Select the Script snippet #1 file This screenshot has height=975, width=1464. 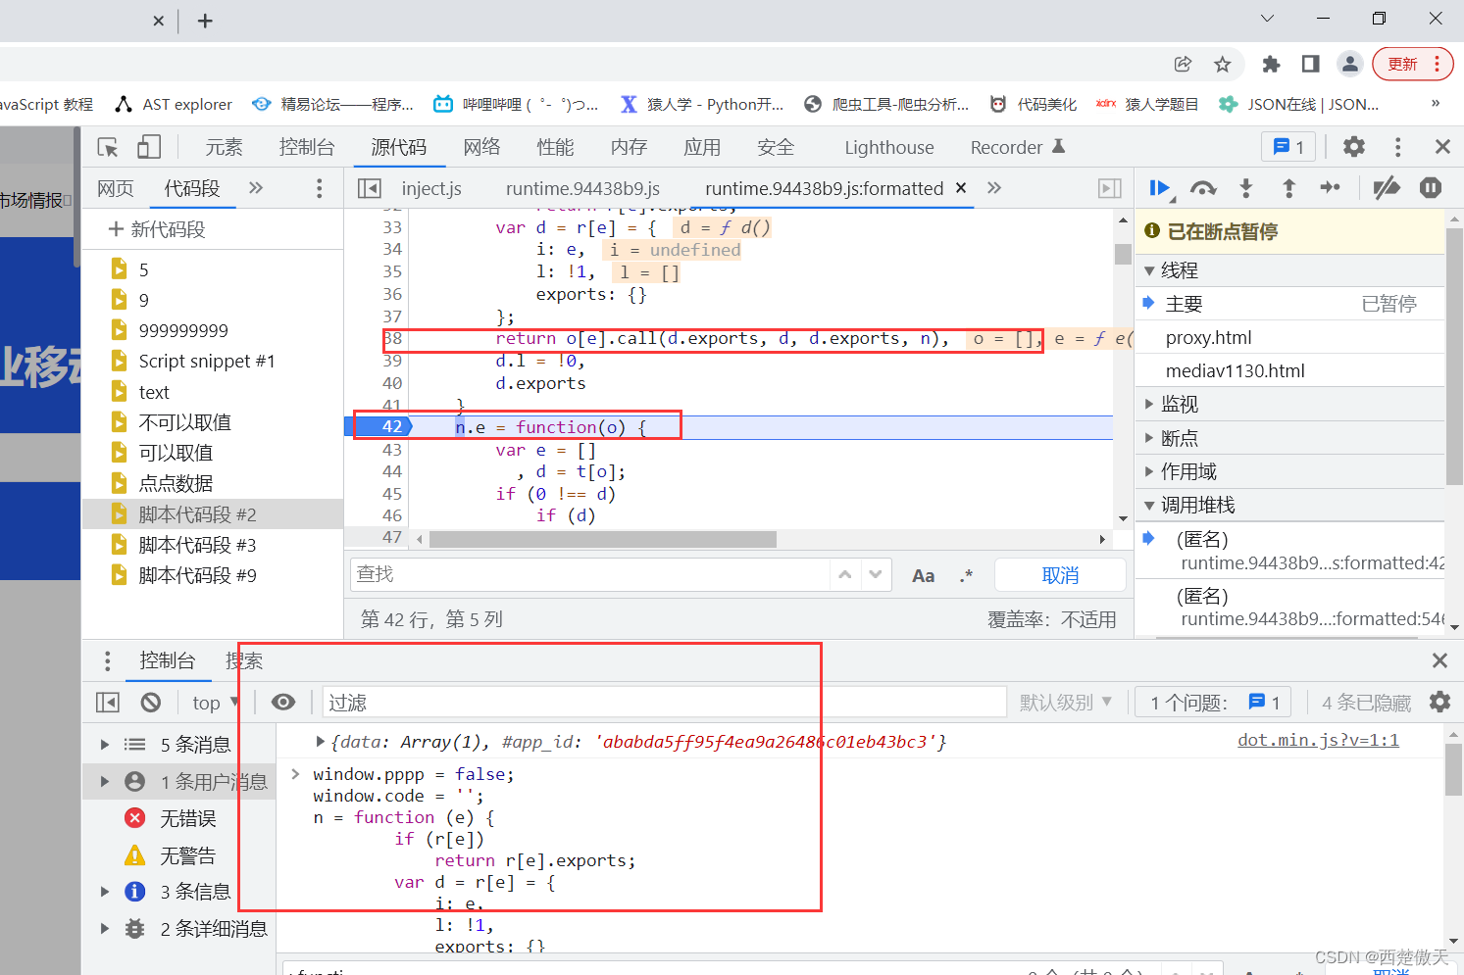[x=207, y=362]
